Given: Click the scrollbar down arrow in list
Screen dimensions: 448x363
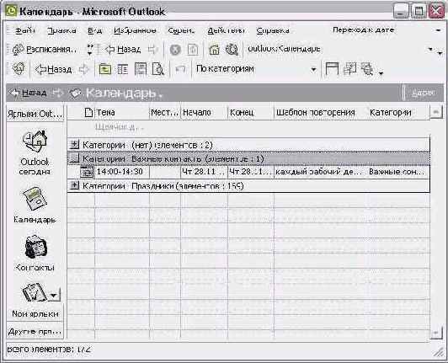Looking at the screenshot, I should coord(435,334).
